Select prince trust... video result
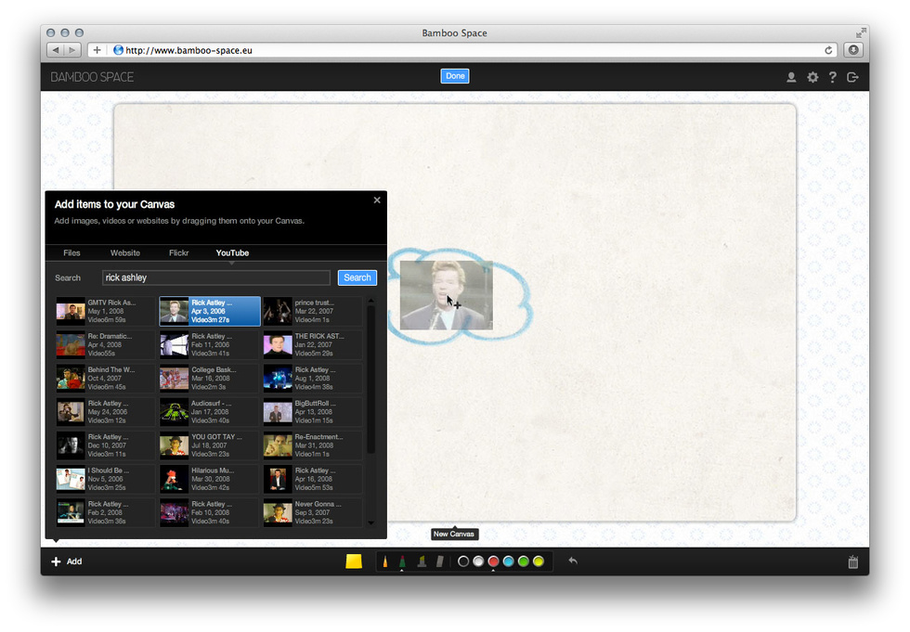Viewport: 910px width, 632px height. pyautogui.click(x=313, y=312)
